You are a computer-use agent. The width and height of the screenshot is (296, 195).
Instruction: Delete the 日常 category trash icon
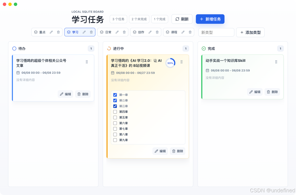coord(124,32)
